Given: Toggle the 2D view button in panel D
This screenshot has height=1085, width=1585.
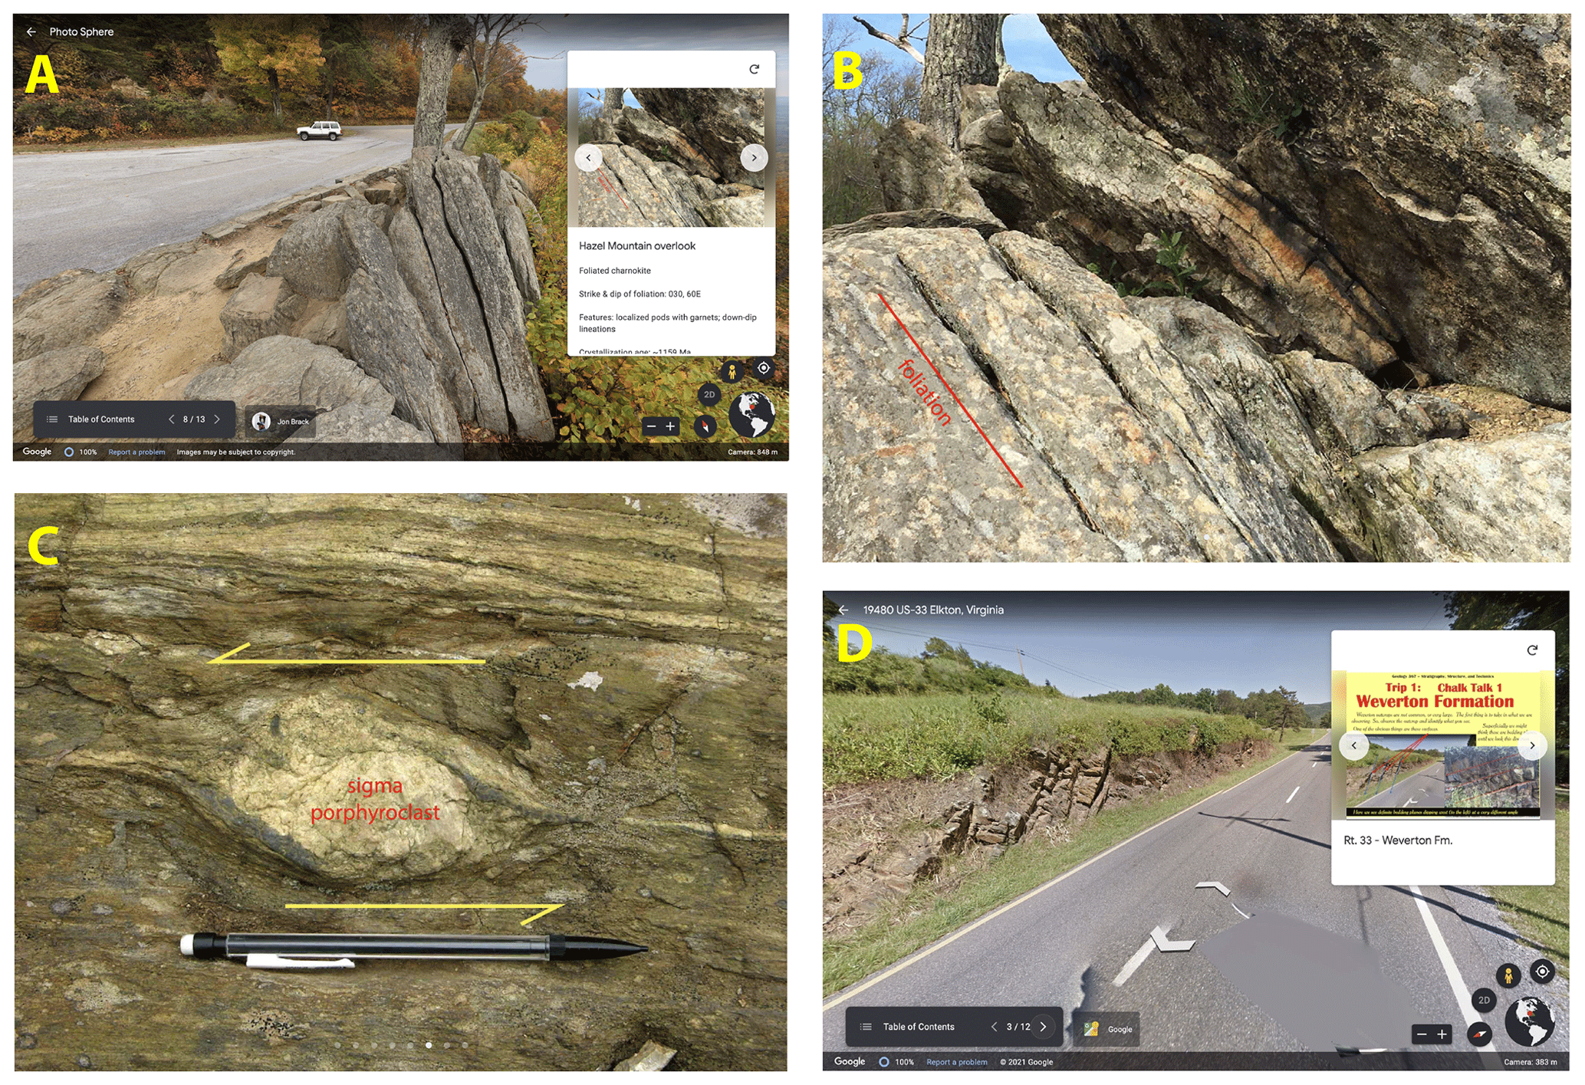Looking at the screenshot, I should (1484, 1000).
